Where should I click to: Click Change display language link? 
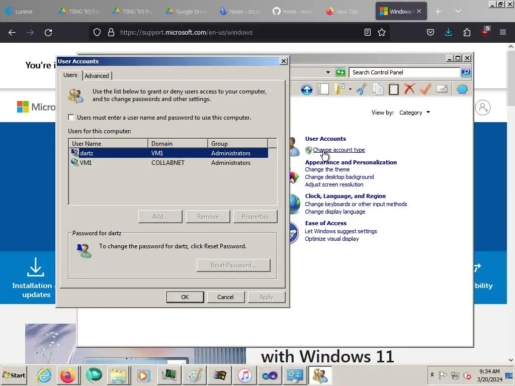335,212
